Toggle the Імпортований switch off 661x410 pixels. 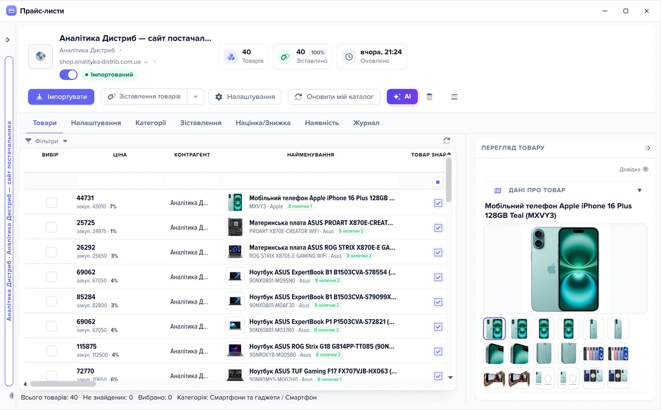68,74
